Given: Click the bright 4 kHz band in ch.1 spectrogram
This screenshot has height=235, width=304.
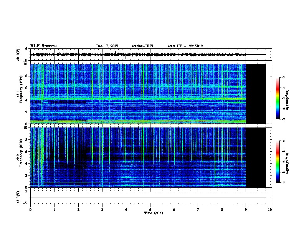Looking at the screenshot, I should pos(138,99).
